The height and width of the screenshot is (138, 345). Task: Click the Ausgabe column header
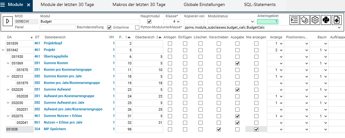coord(237,37)
